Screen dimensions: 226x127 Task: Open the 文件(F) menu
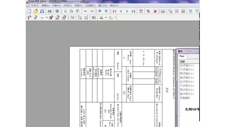tap(35, 5)
